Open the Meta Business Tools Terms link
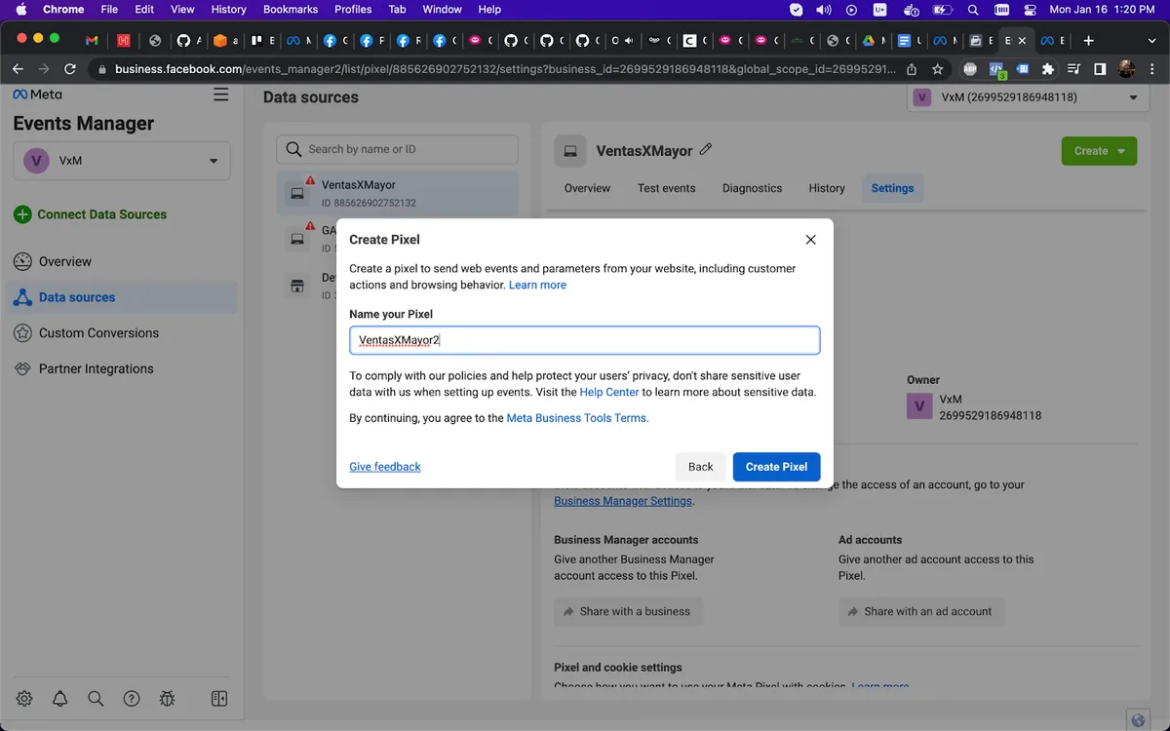The image size is (1170, 731). tap(577, 418)
